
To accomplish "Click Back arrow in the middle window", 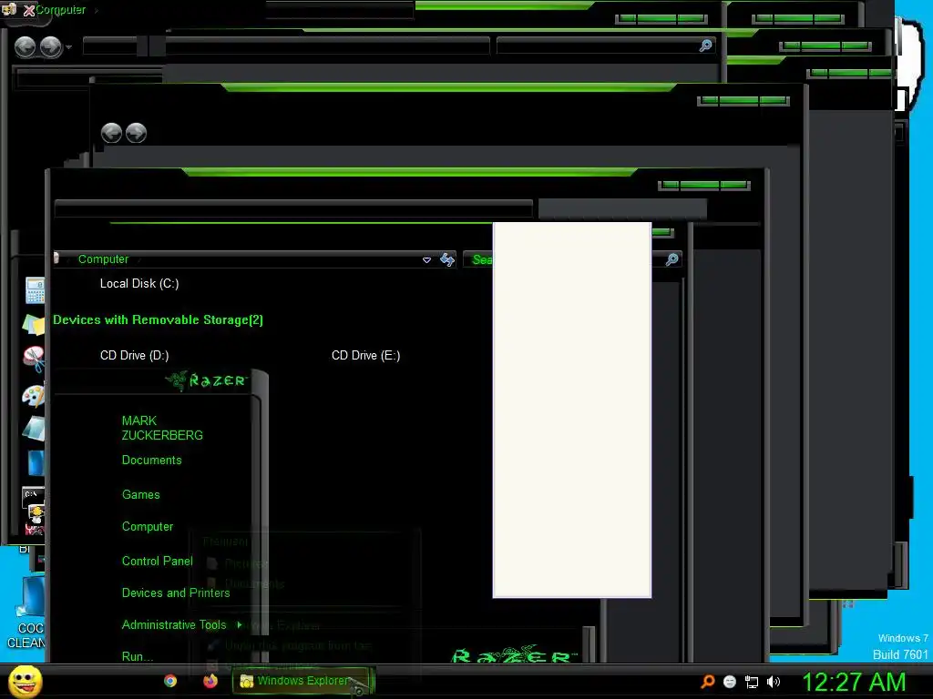I will (x=111, y=133).
